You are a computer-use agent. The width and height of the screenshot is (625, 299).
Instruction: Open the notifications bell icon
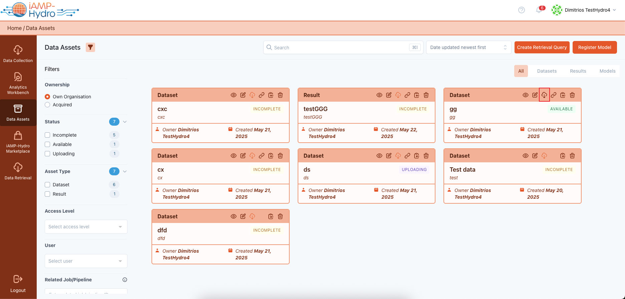[x=539, y=10]
